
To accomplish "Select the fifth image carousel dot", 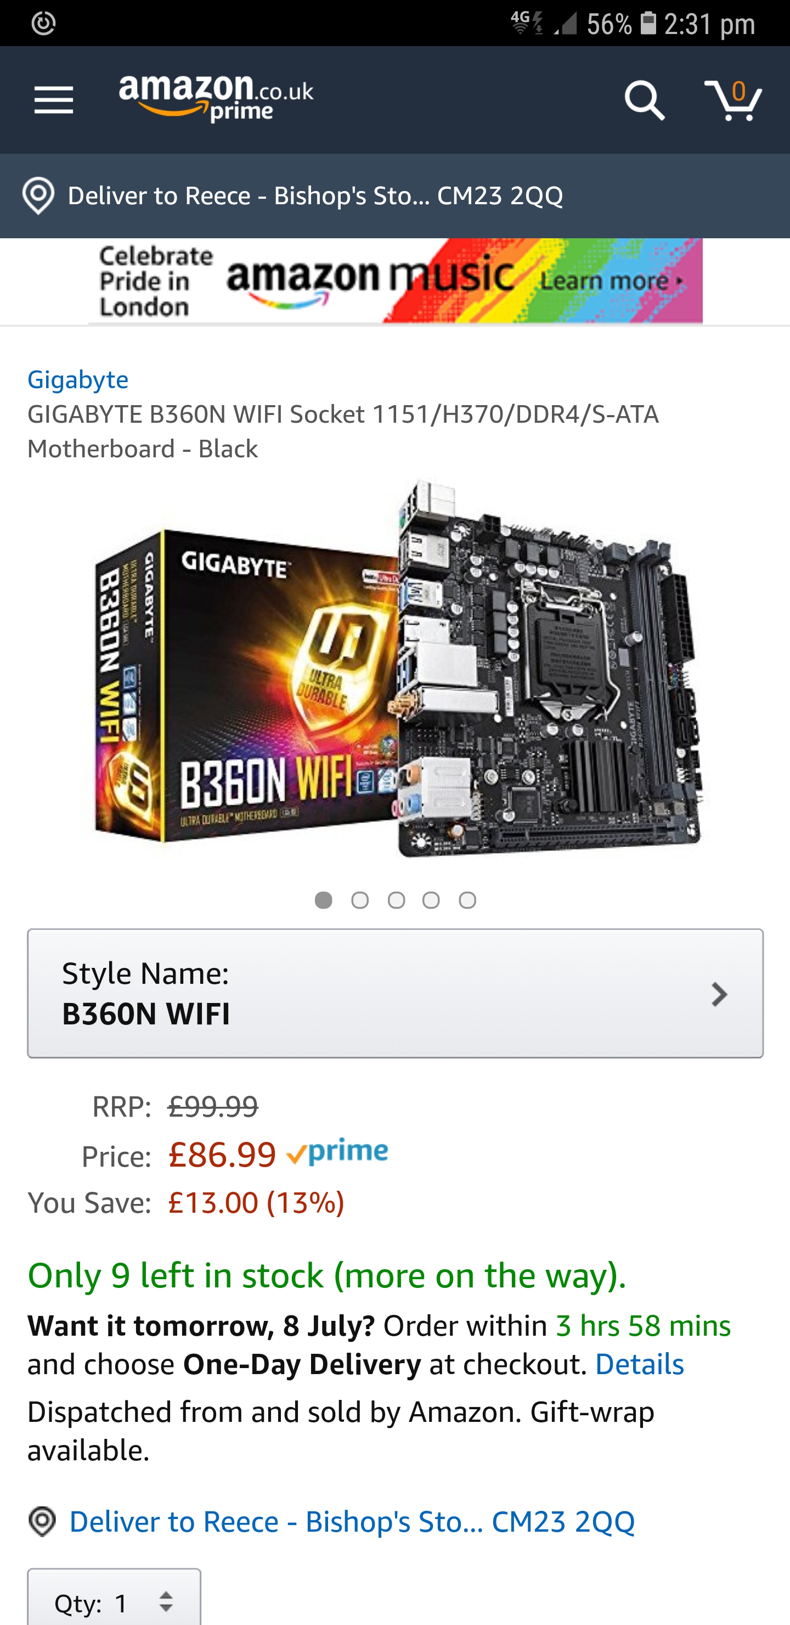I will click(x=467, y=900).
